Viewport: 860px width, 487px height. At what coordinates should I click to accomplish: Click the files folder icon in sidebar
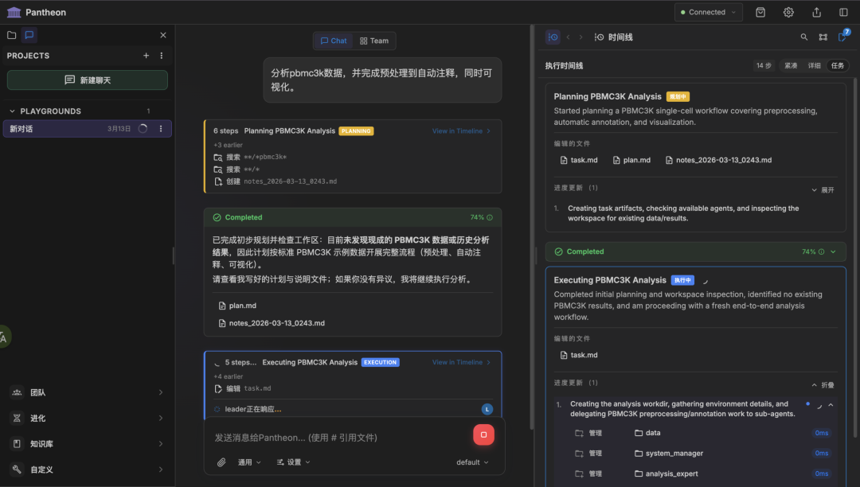pyautogui.click(x=12, y=35)
